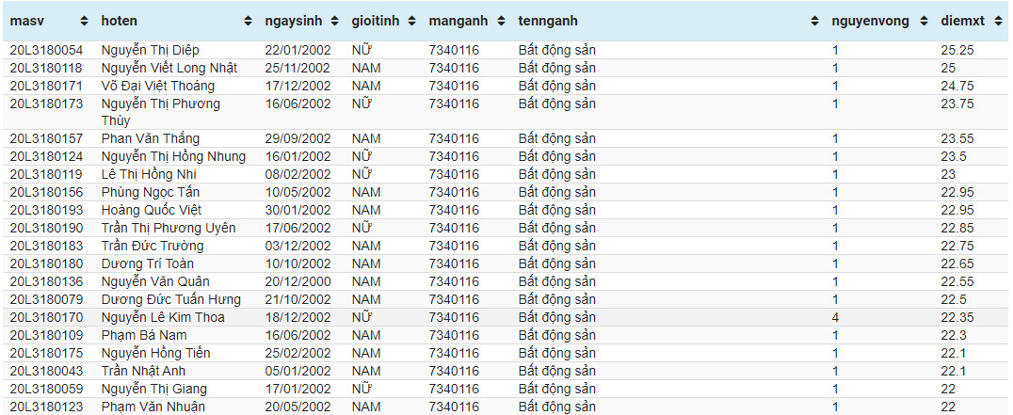Click name Phạm Bá Nam
This screenshot has width=1013, height=415.
pos(144,336)
